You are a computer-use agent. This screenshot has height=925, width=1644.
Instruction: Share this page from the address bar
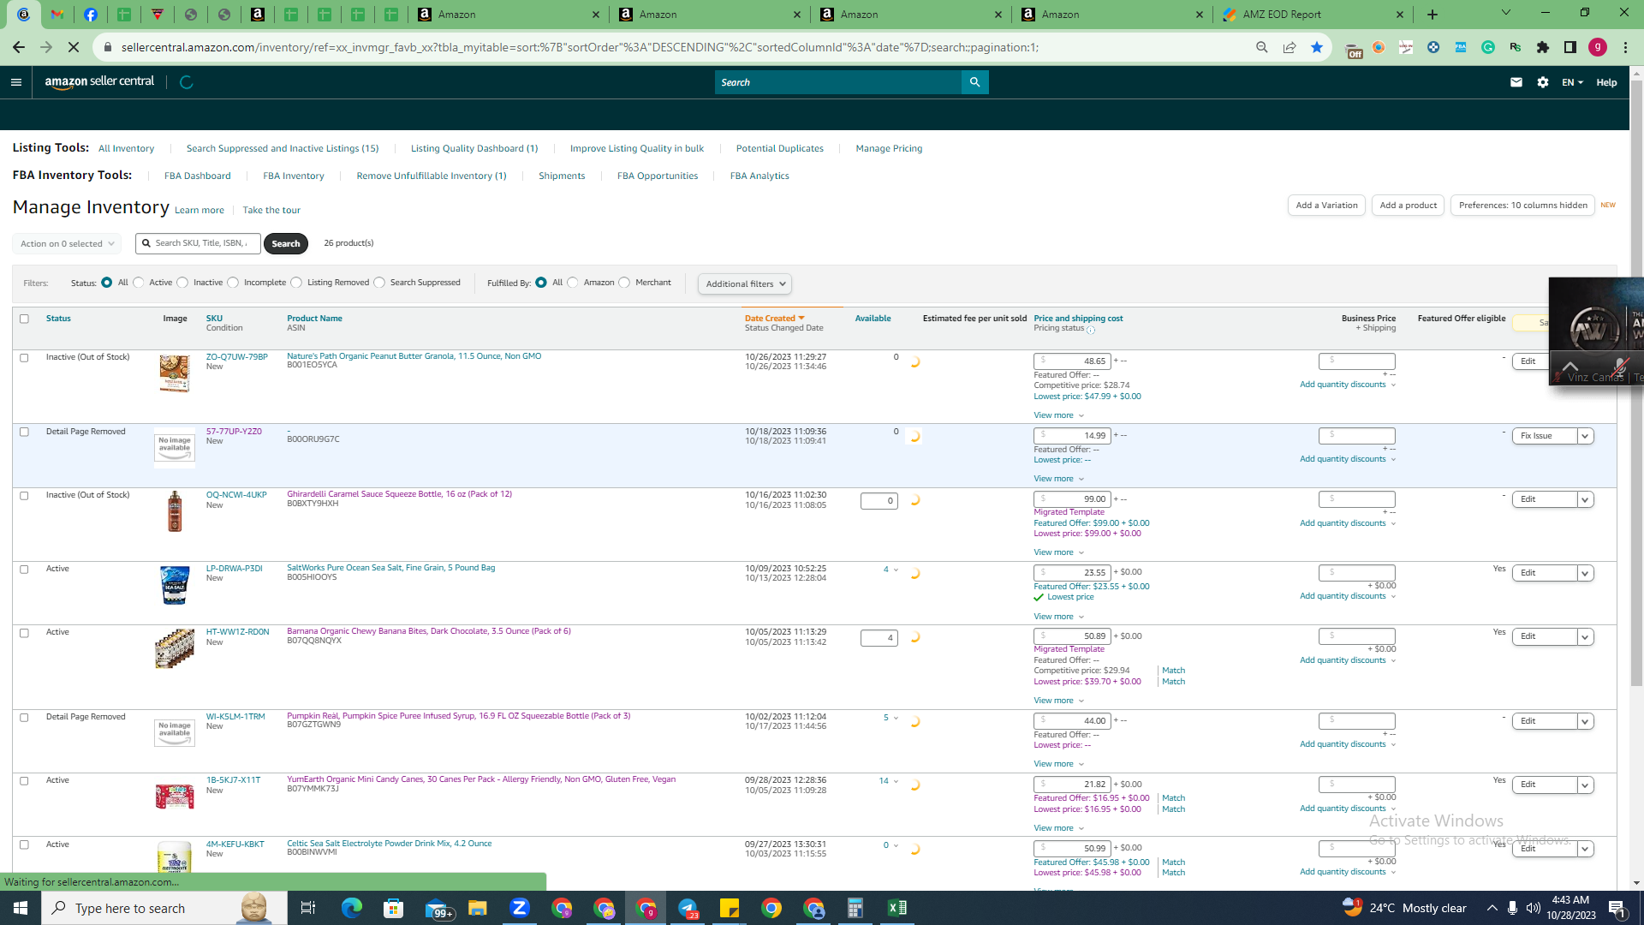[1290, 47]
